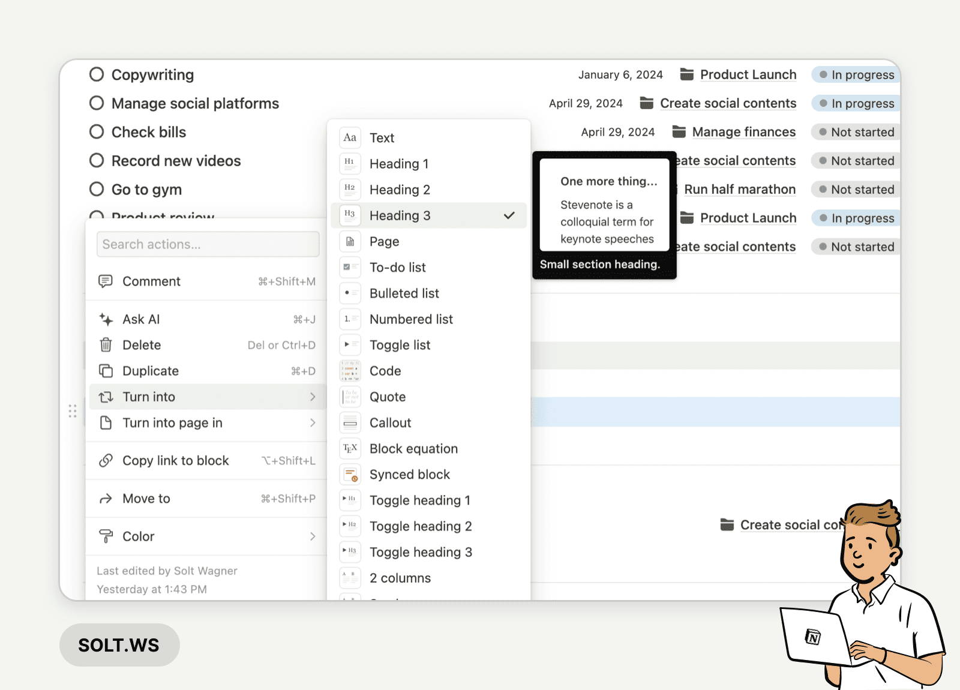This screenshot has height=690, width=960.
Task: Click the Page block icon
Action: click(x=350, y=241)
